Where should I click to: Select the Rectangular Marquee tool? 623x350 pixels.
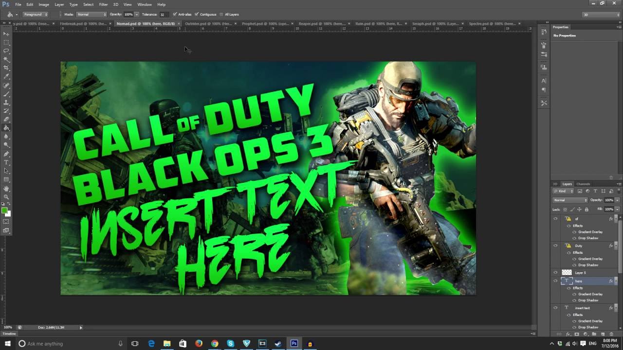6,42
